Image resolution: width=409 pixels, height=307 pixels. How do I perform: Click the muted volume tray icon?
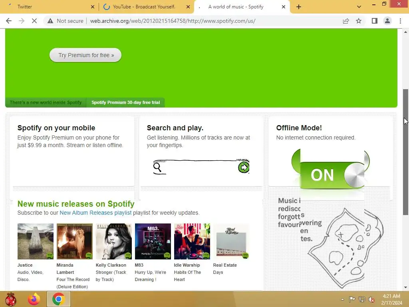click(371, 299)
